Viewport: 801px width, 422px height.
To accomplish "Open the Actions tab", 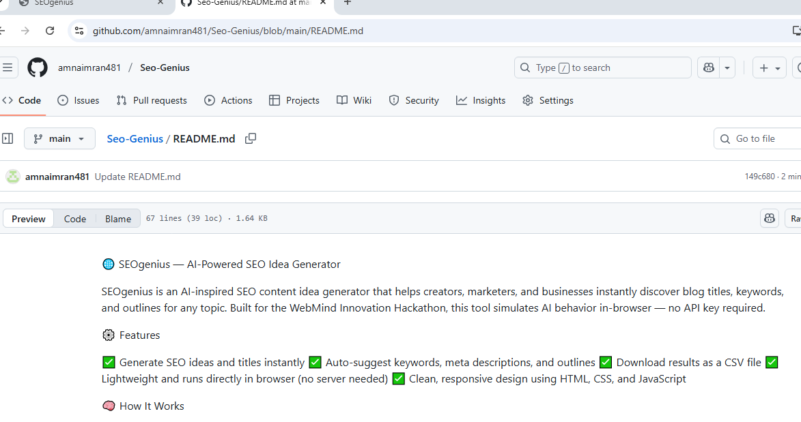I will click(x=228, y=100).
